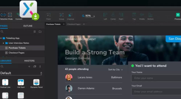Close the Purchase Tickets canvas tab
This screenshot has height=99, width=181.
(x=64, y=24)
